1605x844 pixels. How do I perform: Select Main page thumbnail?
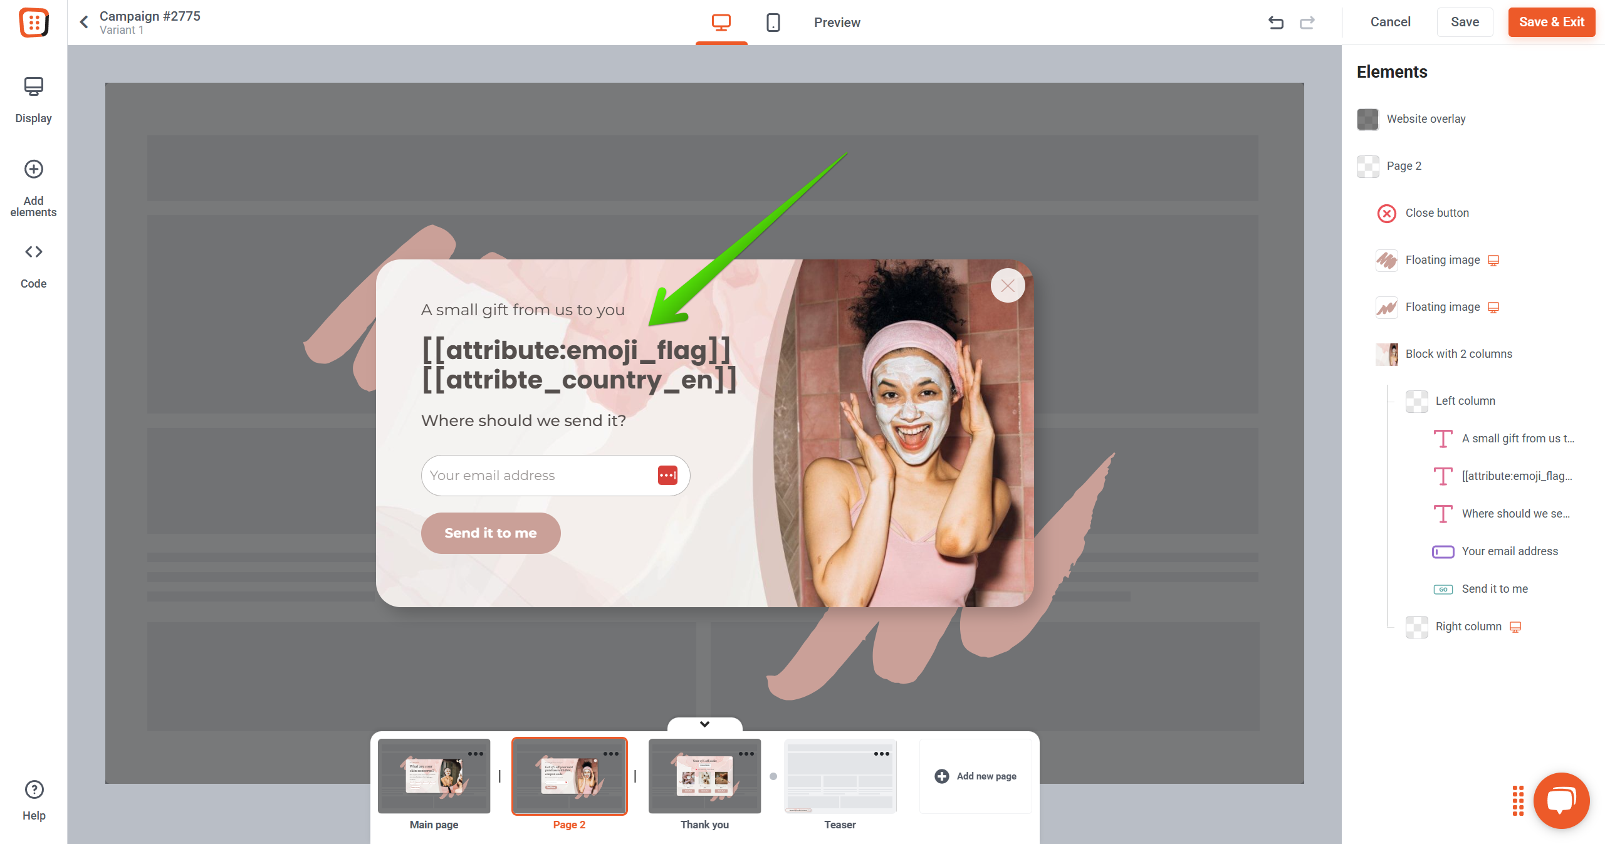[434, 776]
